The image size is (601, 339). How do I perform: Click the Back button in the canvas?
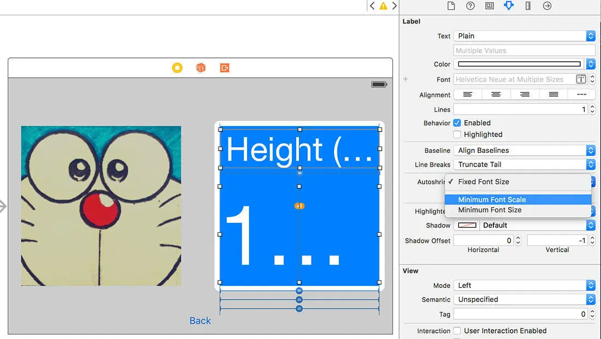[200, 320]
